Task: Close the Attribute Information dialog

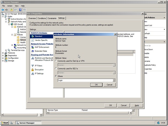Action: tap(115, 34)
